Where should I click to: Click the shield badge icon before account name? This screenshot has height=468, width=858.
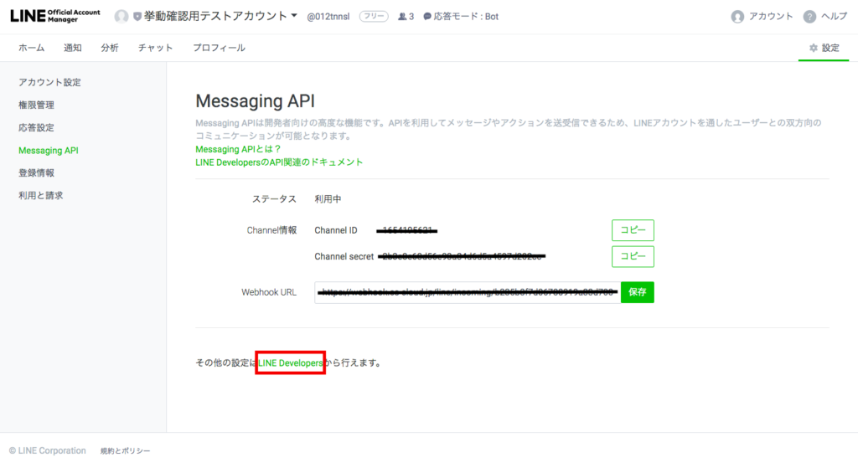[137, 17]
